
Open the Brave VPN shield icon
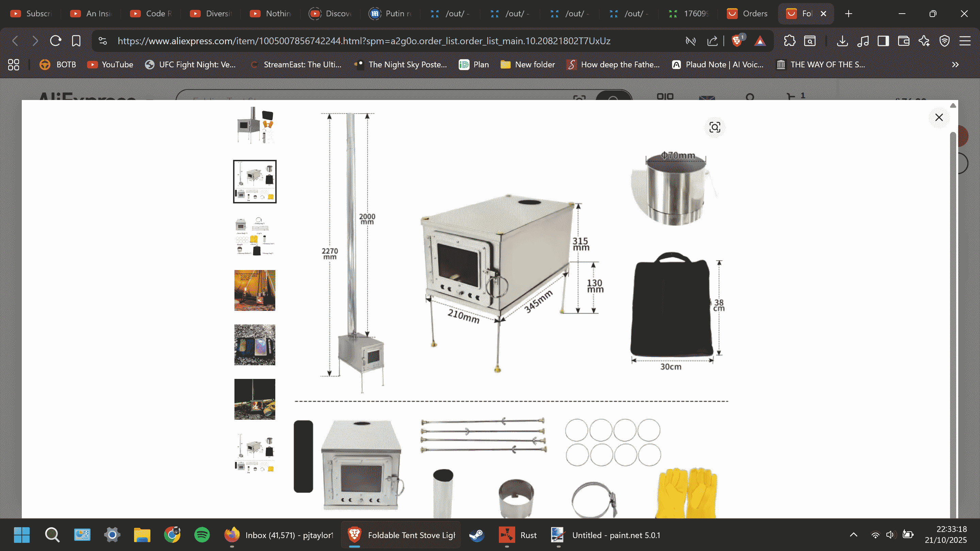pyautogui.click(x=944, y=41)
